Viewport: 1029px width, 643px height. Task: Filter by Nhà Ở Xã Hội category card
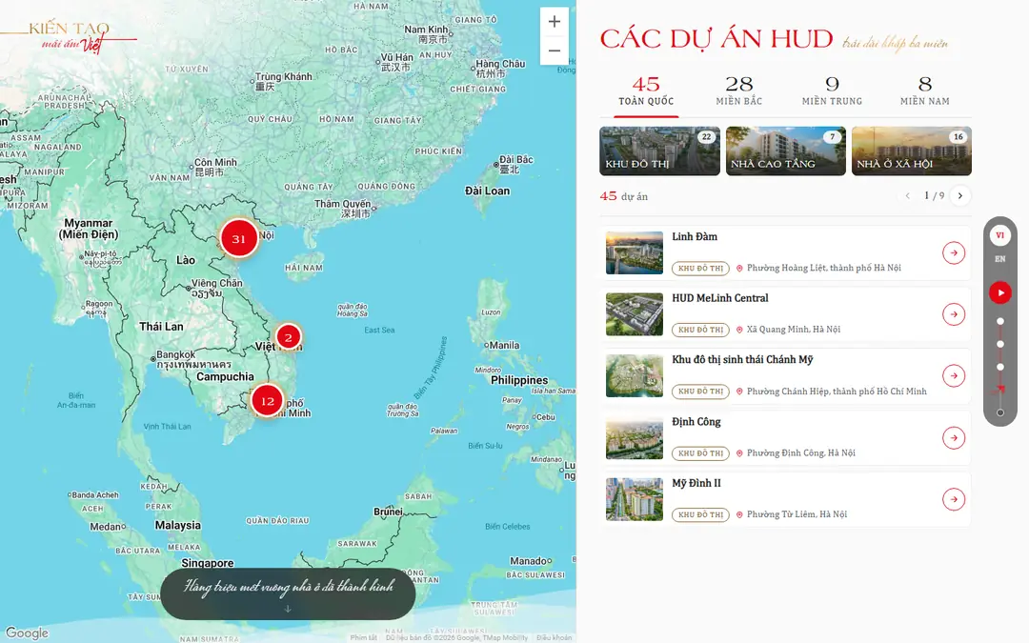click(x=912, y=151)
